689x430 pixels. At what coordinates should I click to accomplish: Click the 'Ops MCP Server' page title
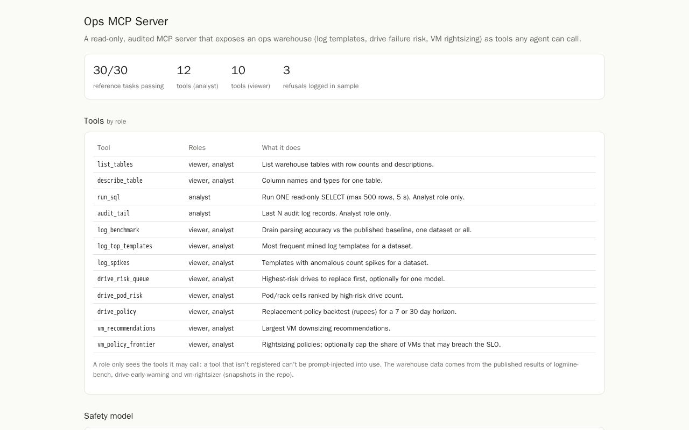(x=126, y=21)
